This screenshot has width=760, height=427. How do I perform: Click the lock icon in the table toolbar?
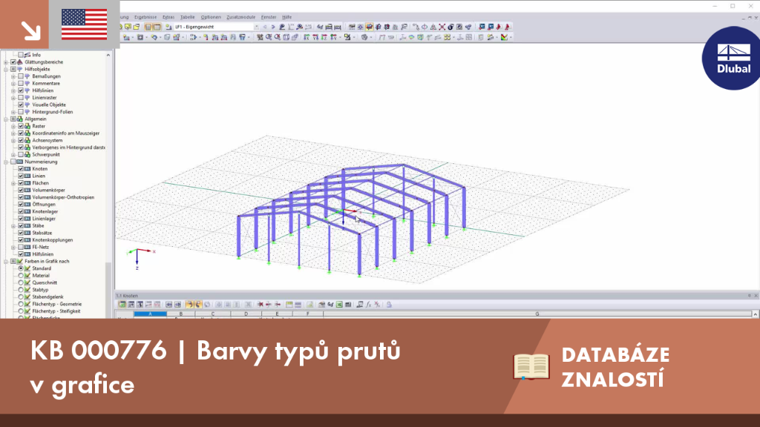389,305
